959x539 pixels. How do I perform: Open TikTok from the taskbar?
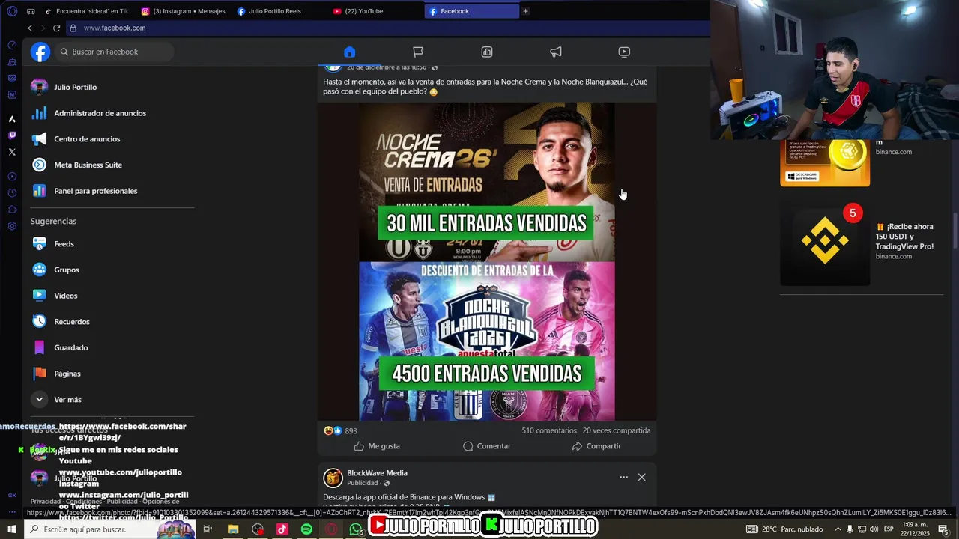click(x=282, y=529)
